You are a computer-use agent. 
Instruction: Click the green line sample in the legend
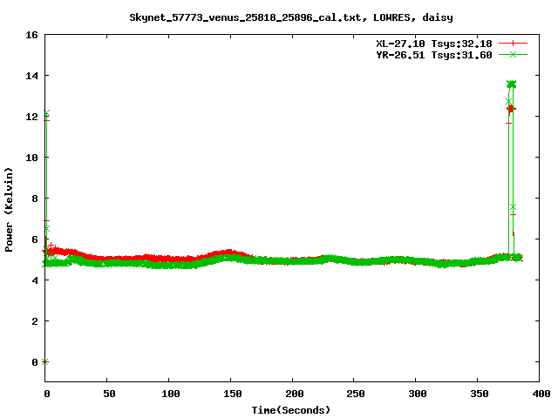click(513, 54)
